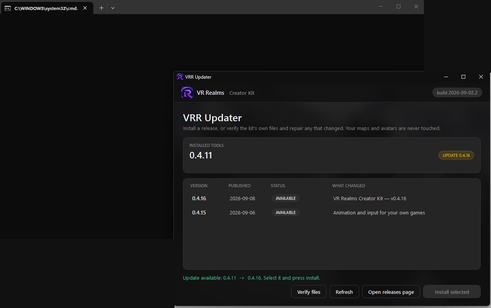
Task: Click the UPDATE 0.4.16 badge
Action: coord(456,155)
